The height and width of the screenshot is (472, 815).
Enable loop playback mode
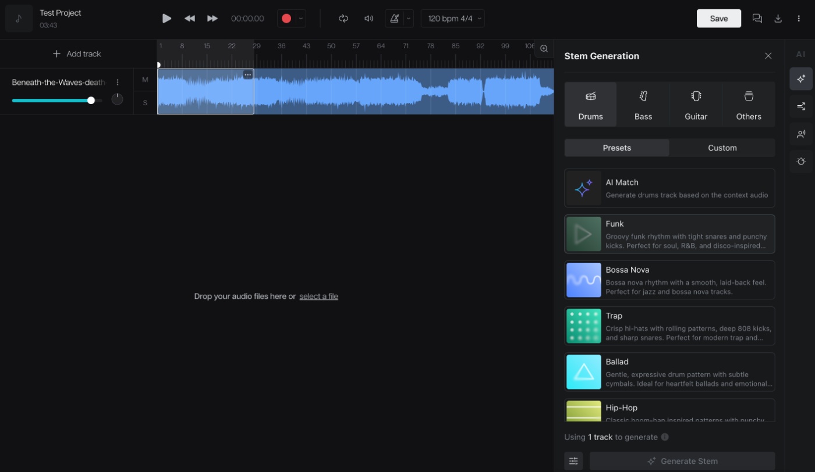pyautogui.click(x=343, y=18)
